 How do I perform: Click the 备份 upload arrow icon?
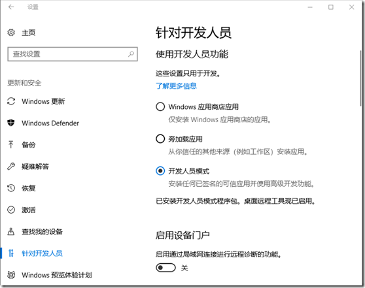(11, 144)
